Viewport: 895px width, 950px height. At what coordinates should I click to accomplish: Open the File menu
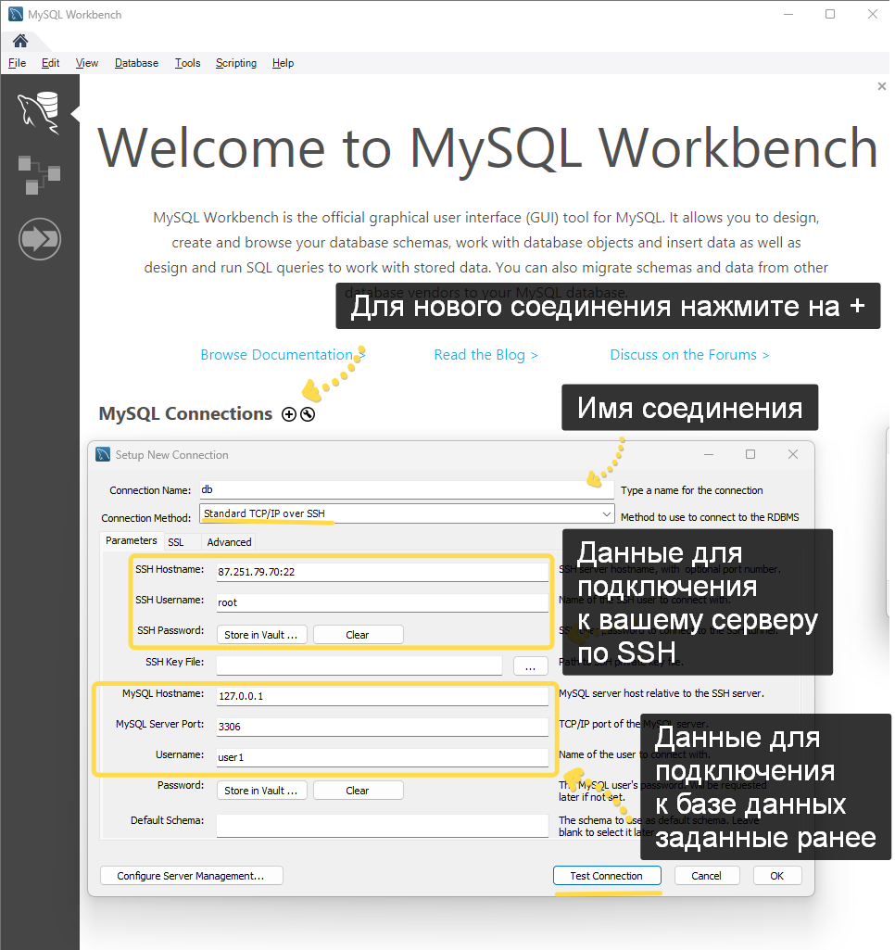pyautogui.click(x=17, y=63)
